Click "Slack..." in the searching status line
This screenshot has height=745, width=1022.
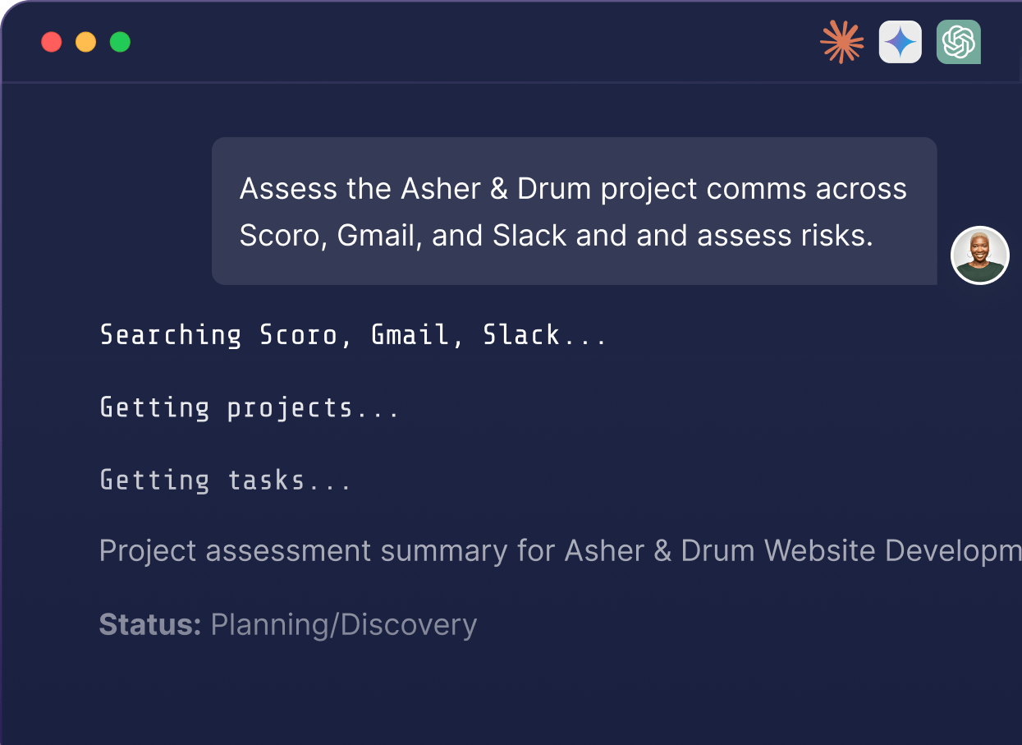click(544, 335)
